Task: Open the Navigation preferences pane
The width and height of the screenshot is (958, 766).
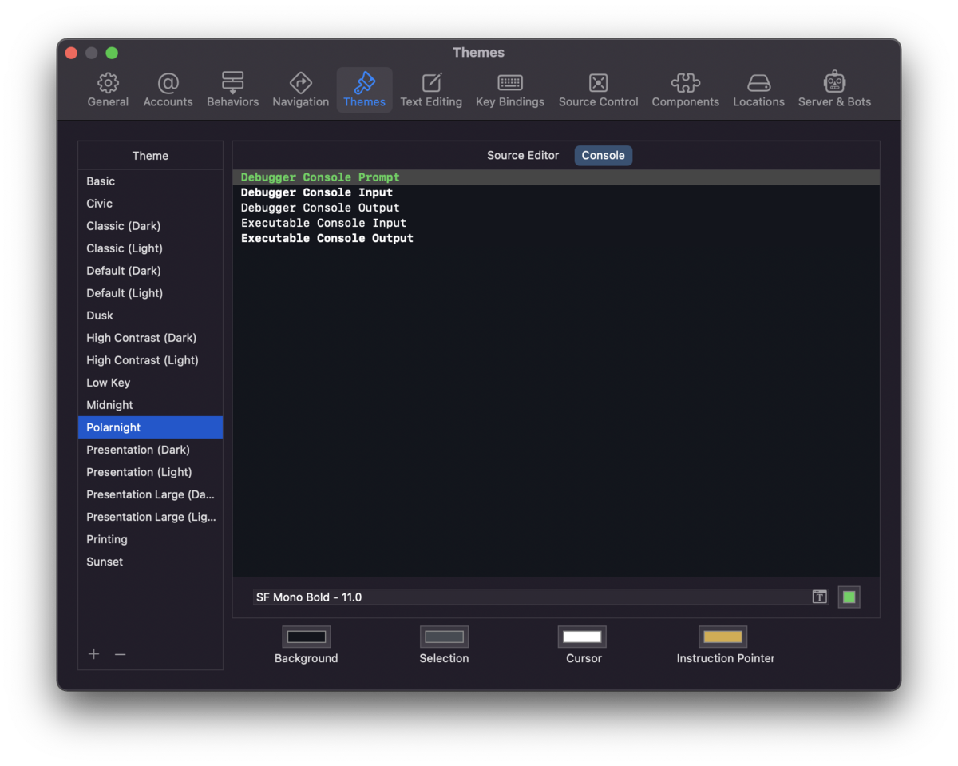Action: pos(300,90)
